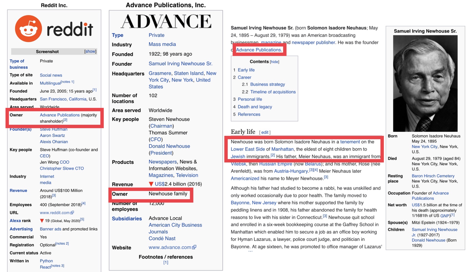Open the Staten Island link
This screenshot has height=272, width=472.
(189, 73)
